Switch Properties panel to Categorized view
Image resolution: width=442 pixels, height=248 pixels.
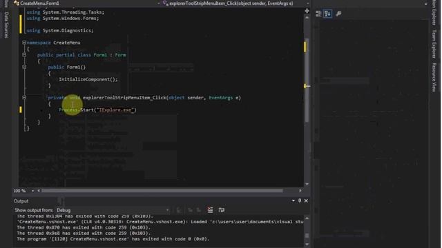(x=318, y=14)
